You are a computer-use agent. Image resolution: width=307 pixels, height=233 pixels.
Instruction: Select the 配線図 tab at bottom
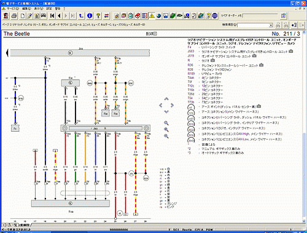click(x=25, y=225)
